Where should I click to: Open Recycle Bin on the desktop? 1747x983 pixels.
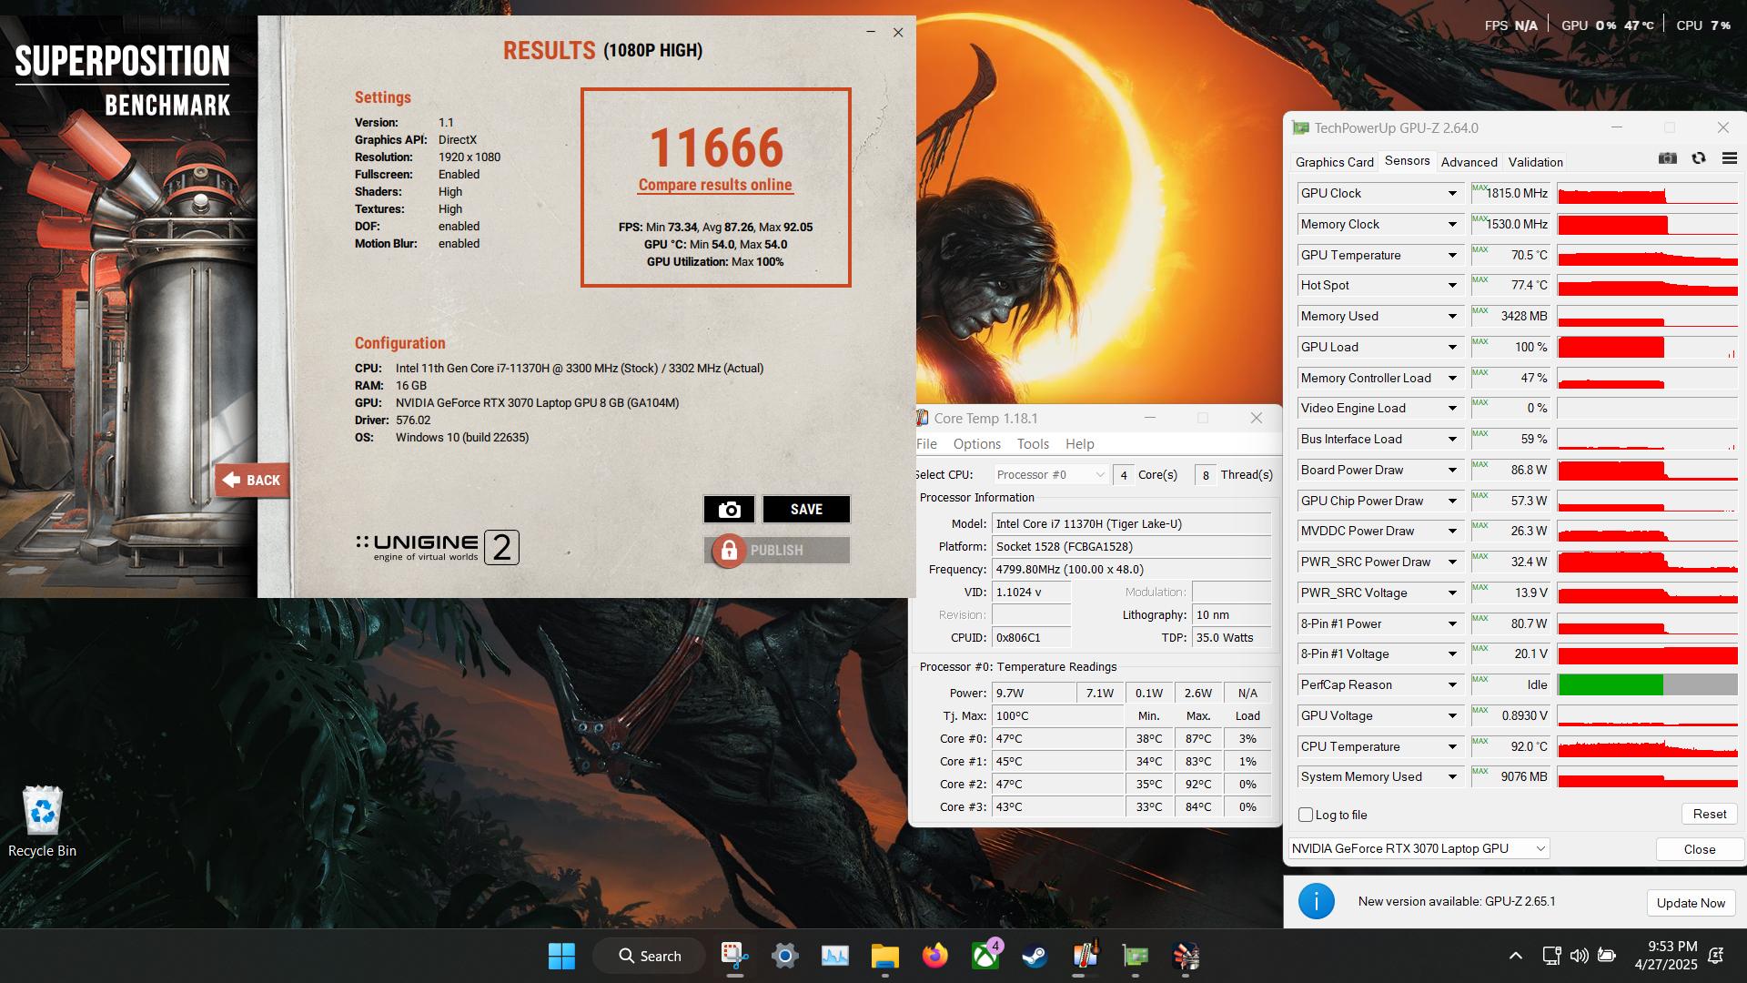42,822
